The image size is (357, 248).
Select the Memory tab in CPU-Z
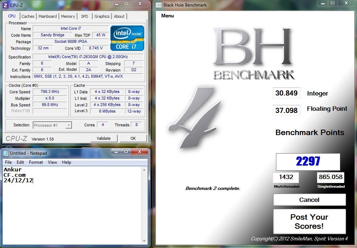click(68, 16)
